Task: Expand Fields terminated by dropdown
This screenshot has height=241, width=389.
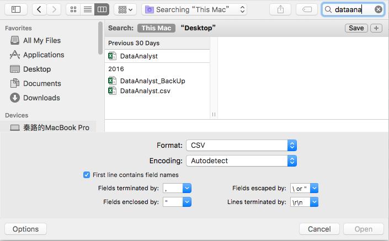Action: tap(186, 188)
